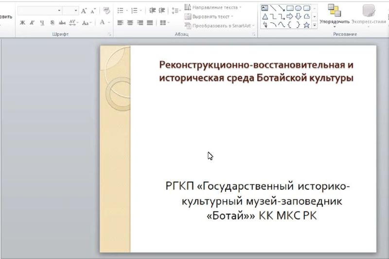Screen dimensions: 389x259
Task: Toggle bold formatting (Ж) button
Action: [22, 23]
